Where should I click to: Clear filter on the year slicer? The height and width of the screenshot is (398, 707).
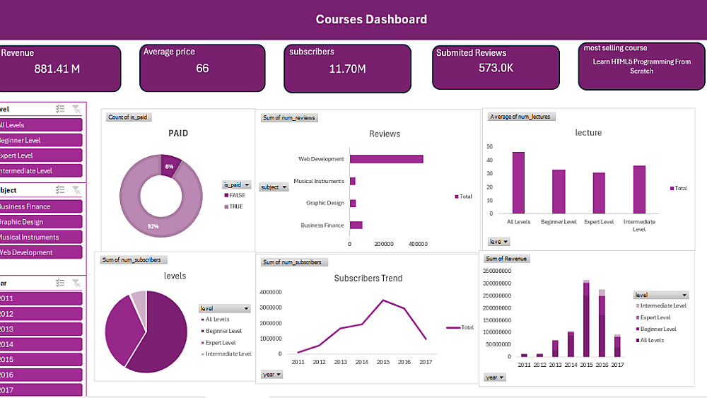(x=76, y=283)
